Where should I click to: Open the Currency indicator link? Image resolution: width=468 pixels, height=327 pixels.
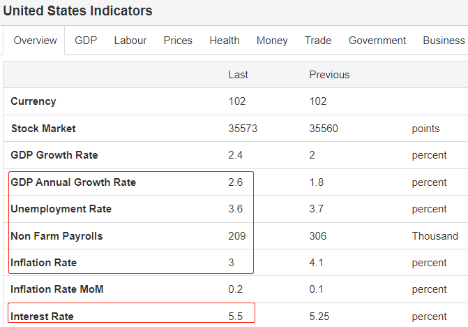33,101
